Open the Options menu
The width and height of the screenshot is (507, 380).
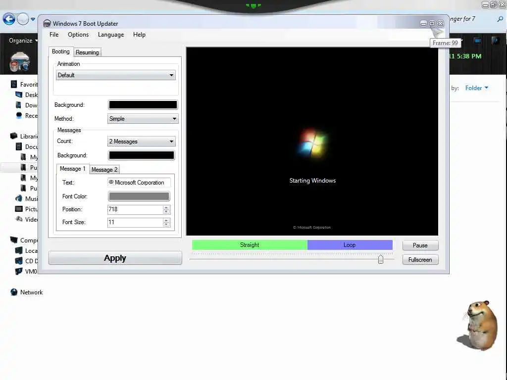pos(78,35)
